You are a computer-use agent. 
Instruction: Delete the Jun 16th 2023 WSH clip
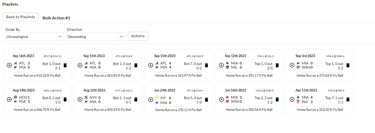(277, 99)
